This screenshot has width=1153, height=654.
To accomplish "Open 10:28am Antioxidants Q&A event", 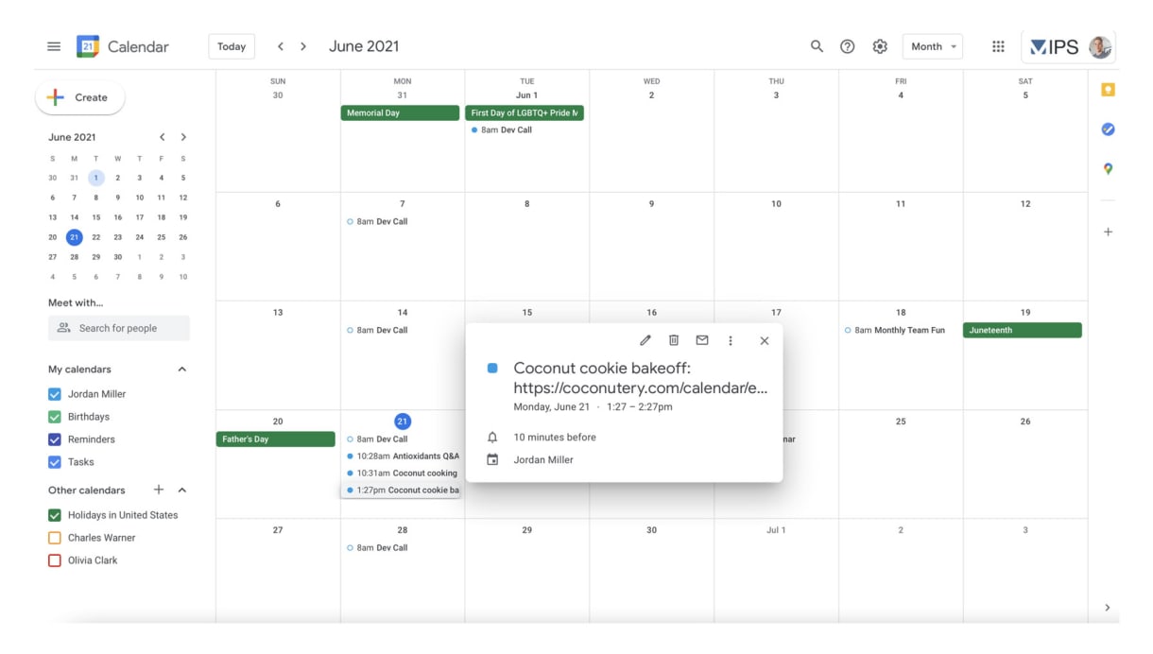I will [x=403, y=456].
